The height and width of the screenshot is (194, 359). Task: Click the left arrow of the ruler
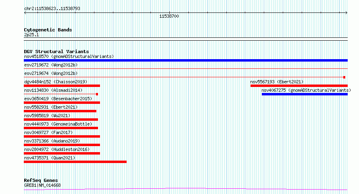25,13
